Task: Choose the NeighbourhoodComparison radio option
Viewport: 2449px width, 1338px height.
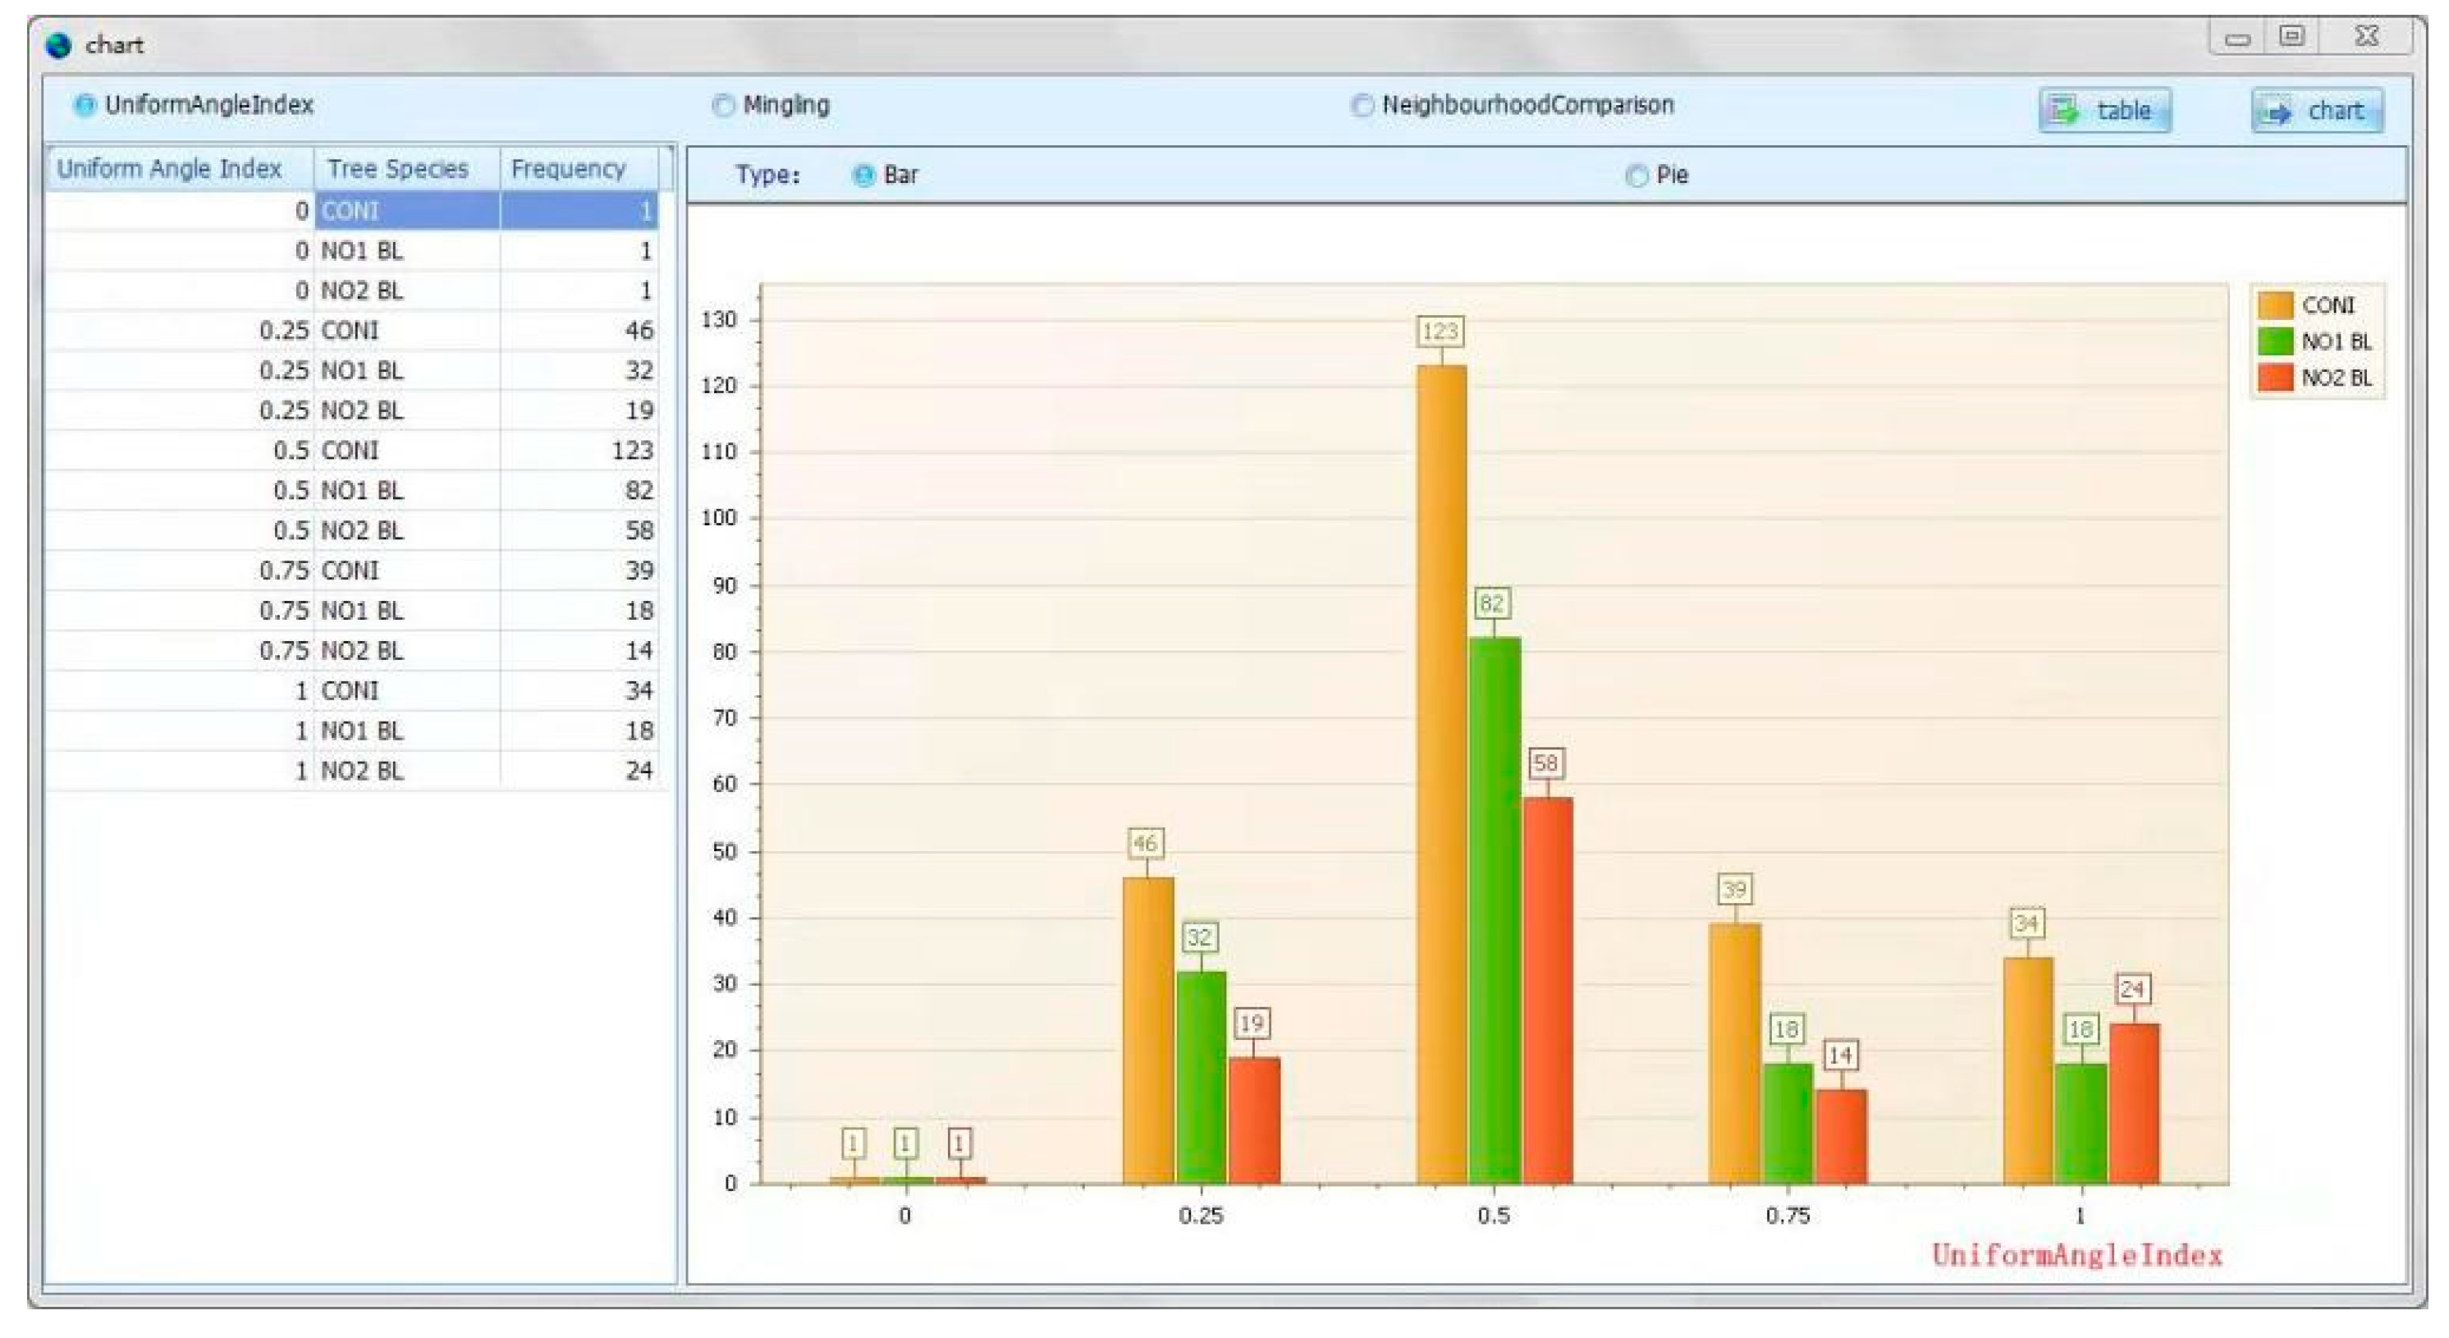Action: click(x=1362, y=104)
